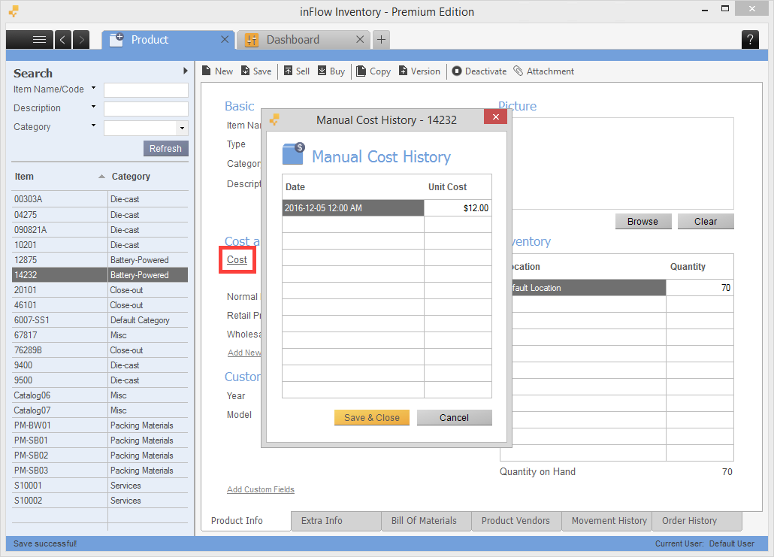The height and width of the screenshot is (557, 774).
Task: Select item 6007-SS1 in the list
Action: pyautogui.click(x=100, y=320)
